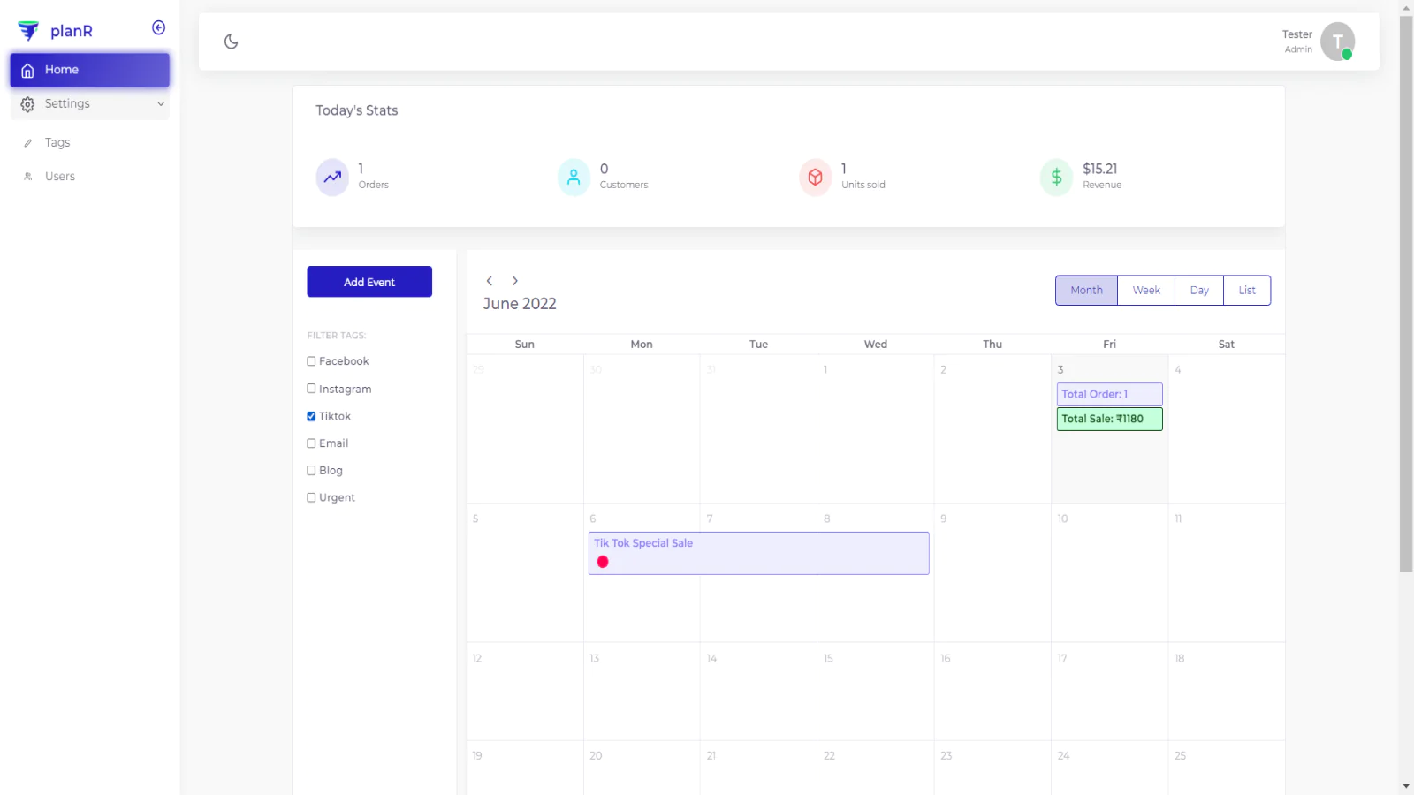Click the red dot on Tik Tok Special Sale
Viewport: 1414px width, 795px height.
pos(603,562)
